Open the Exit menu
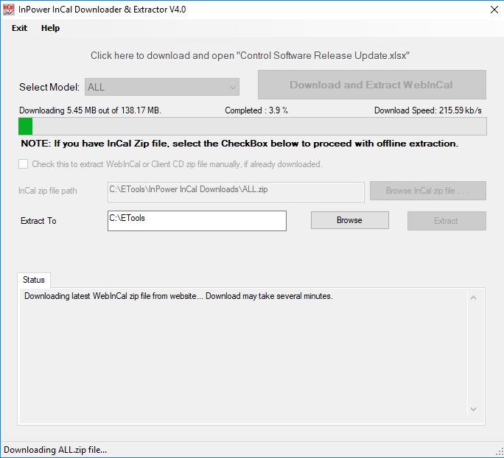This screenshot has width=504, height=458. coord(19,28)
